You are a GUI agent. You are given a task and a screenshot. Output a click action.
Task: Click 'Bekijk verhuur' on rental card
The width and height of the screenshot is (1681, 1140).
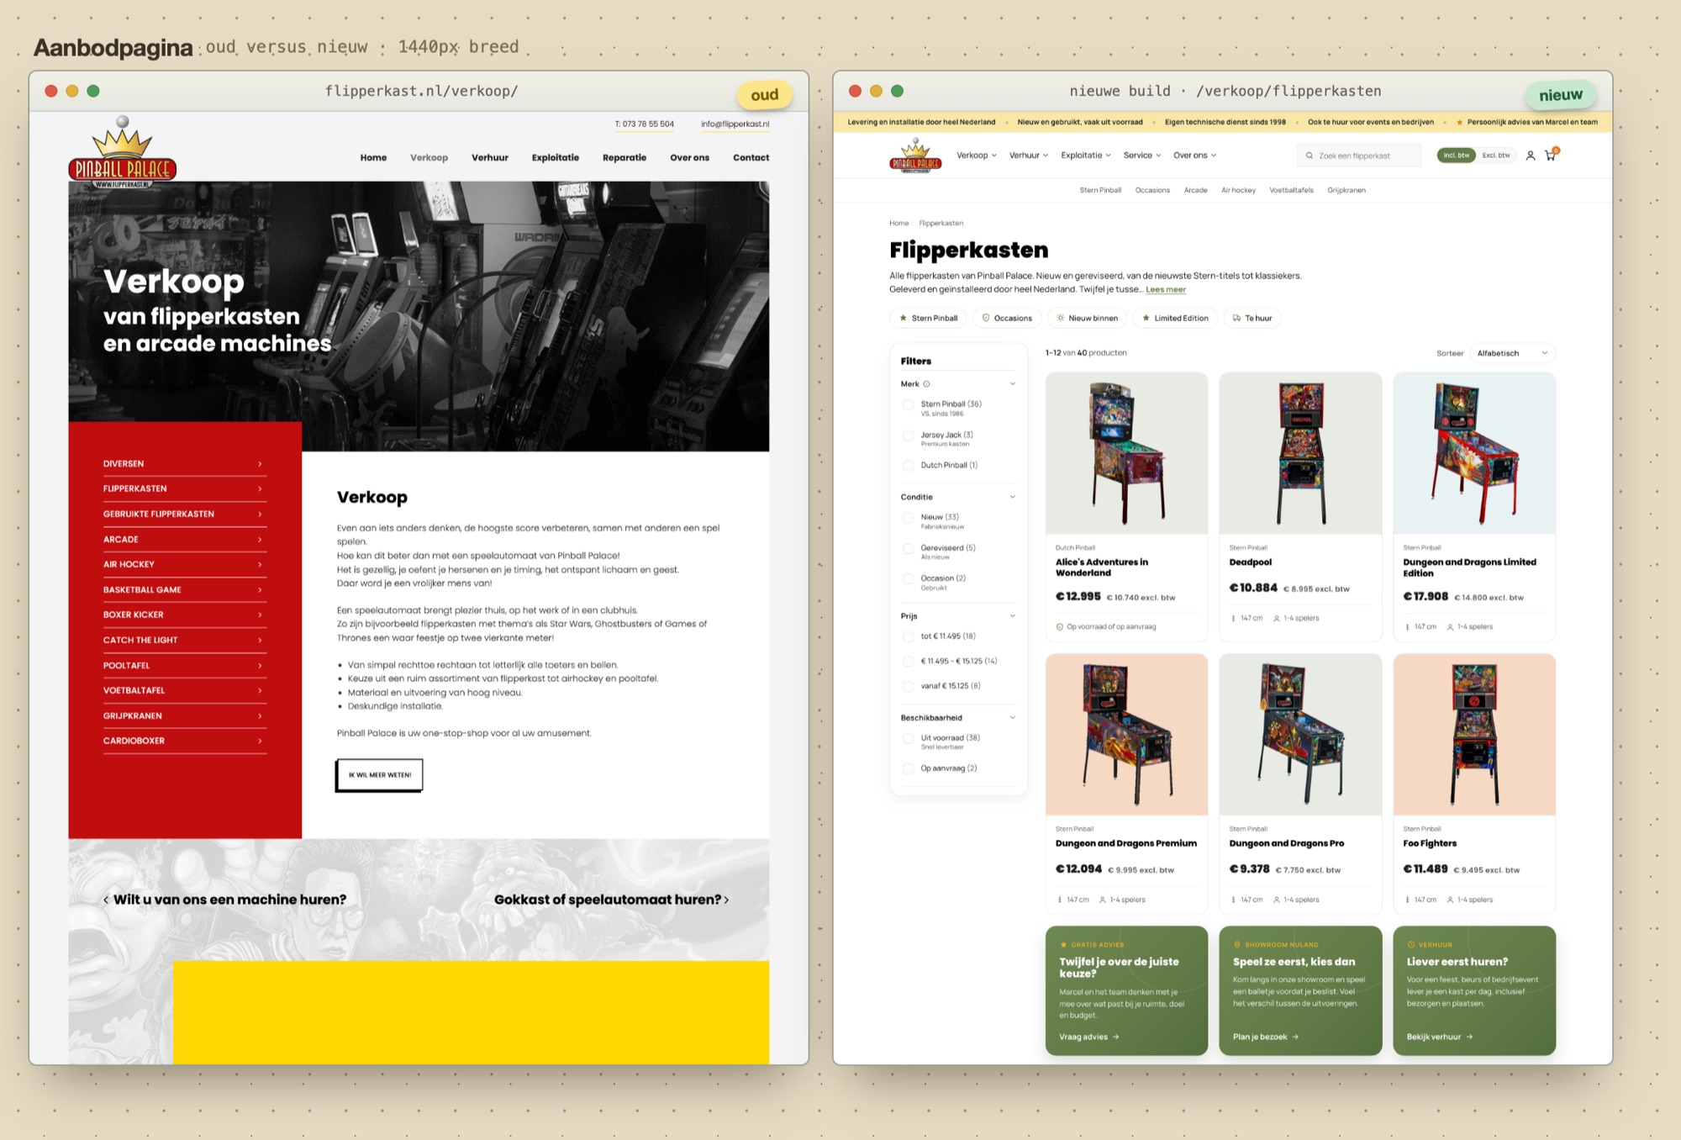pyautogui.click(x=1440, y=1037)
